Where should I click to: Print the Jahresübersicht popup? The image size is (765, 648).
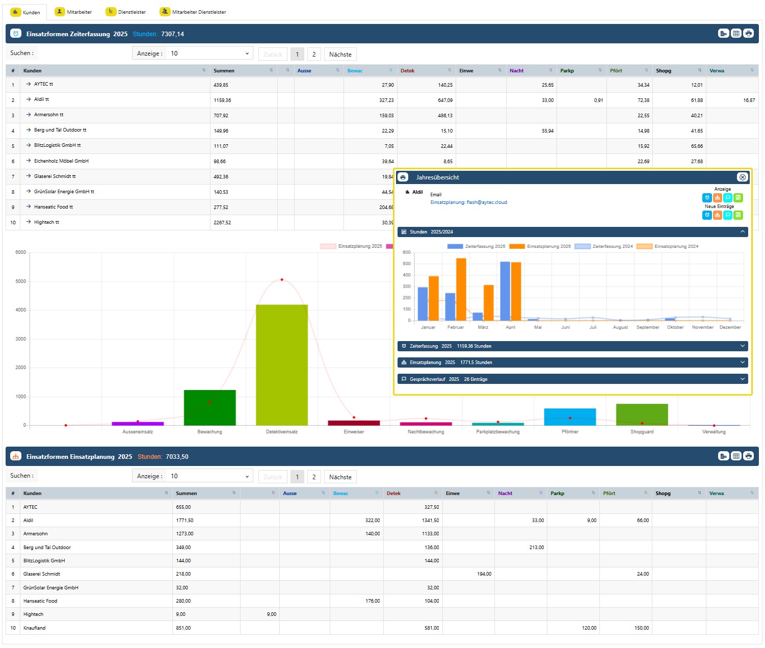pyautogui.click(x=403, y=177)
